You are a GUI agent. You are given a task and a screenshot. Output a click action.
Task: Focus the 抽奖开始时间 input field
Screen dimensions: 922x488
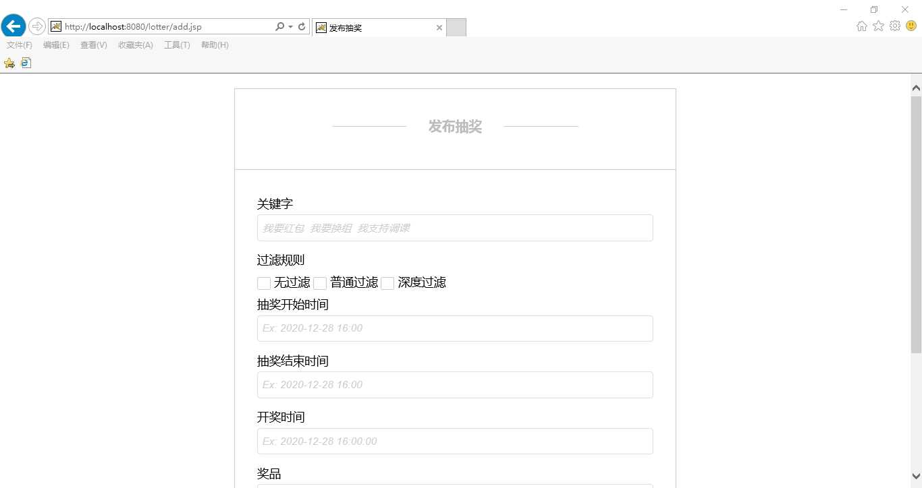coord(455,328)
